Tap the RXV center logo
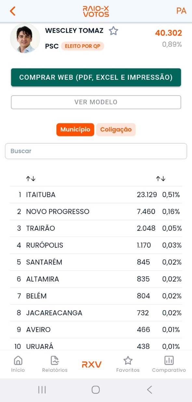The height and width of the screenshot is (402, 192). (x=91, y=365)
